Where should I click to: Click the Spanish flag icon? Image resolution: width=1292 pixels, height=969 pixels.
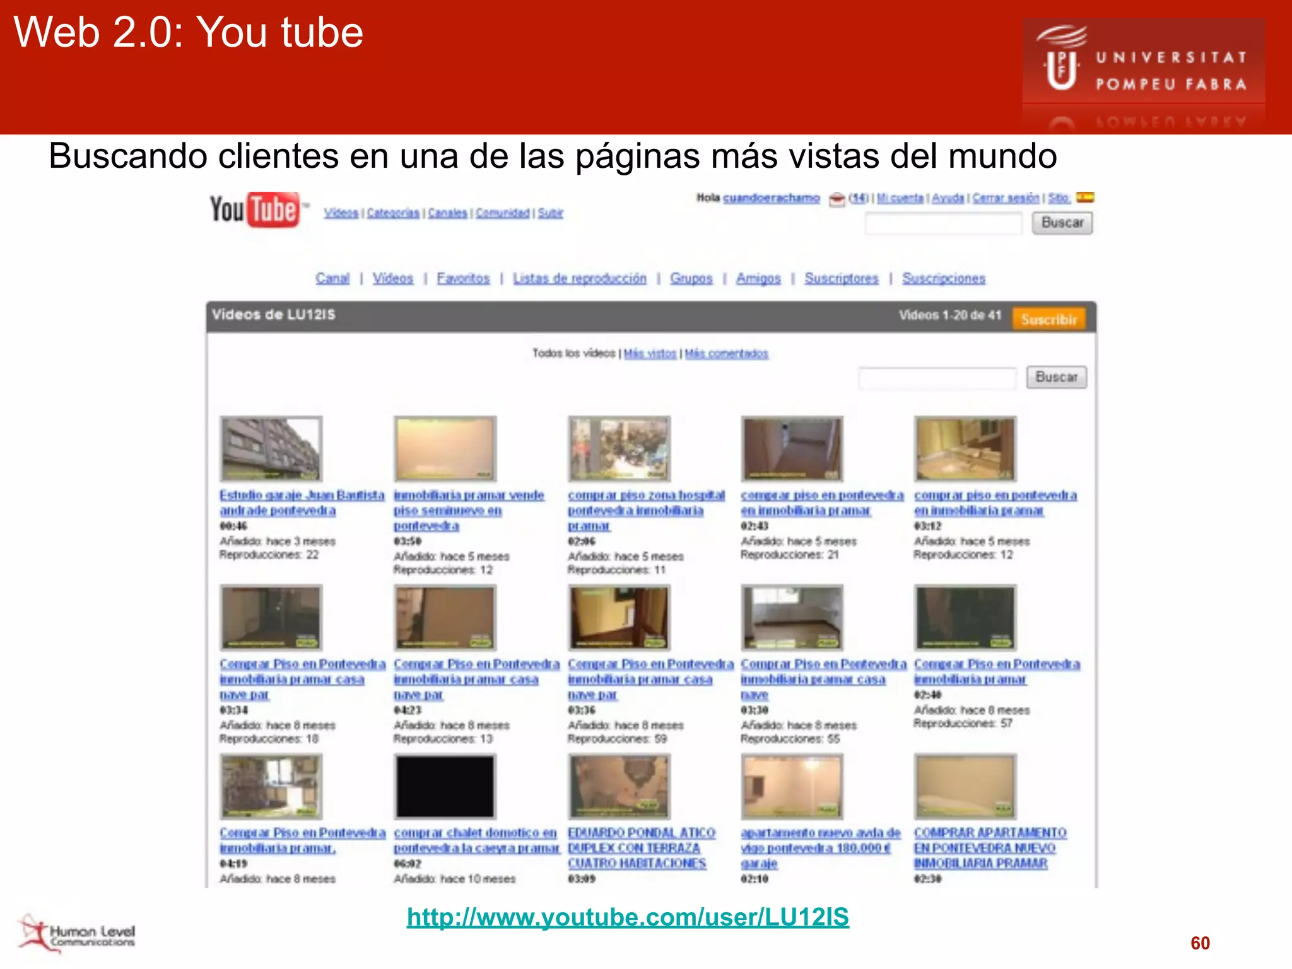click(1085, 197)
